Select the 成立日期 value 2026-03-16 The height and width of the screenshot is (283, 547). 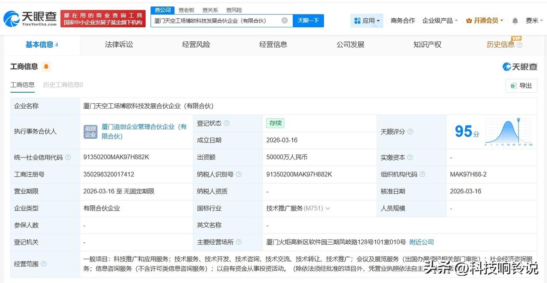coord(282,140)
